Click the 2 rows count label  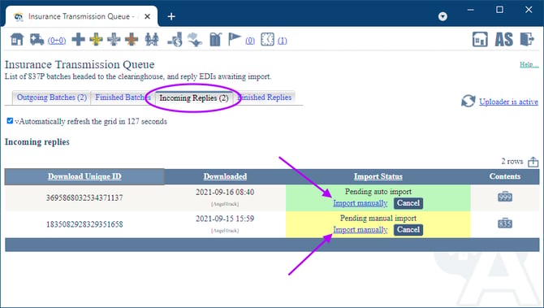pyautogui.click(x=512, y=161)
